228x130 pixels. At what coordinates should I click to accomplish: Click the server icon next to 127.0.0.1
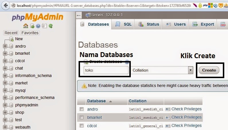tap(88, 15)
